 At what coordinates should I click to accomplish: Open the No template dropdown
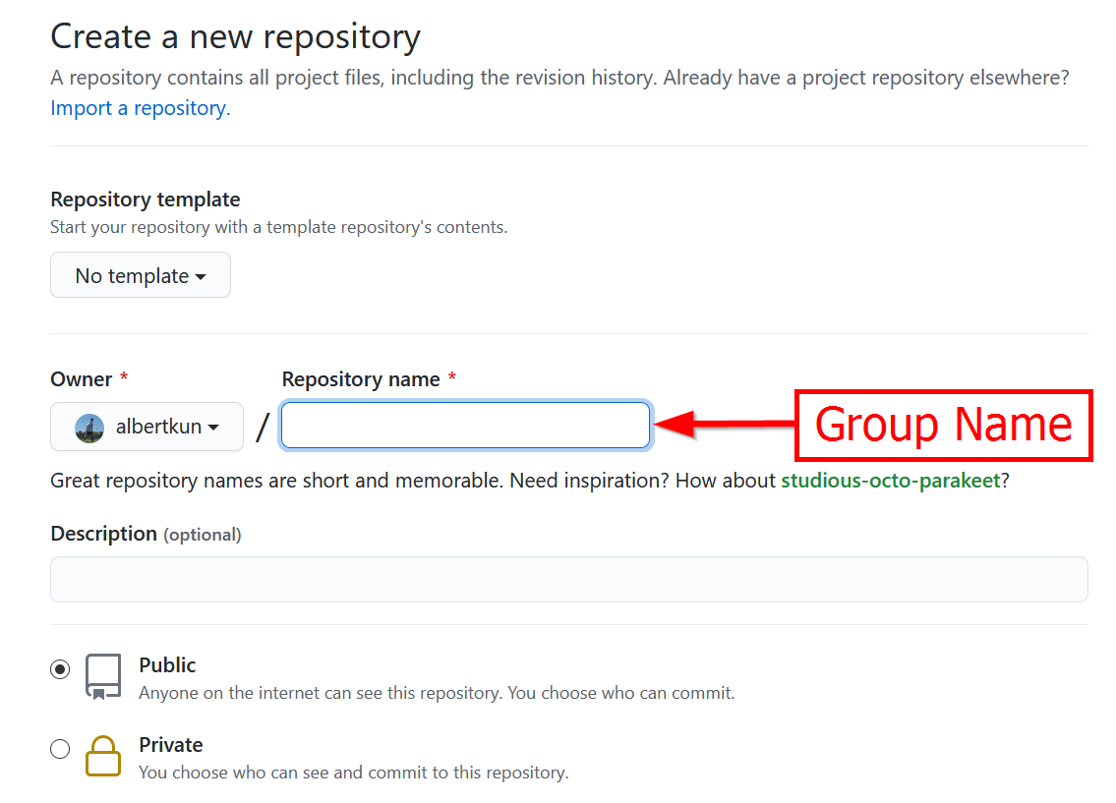click(x=141, y=275)
